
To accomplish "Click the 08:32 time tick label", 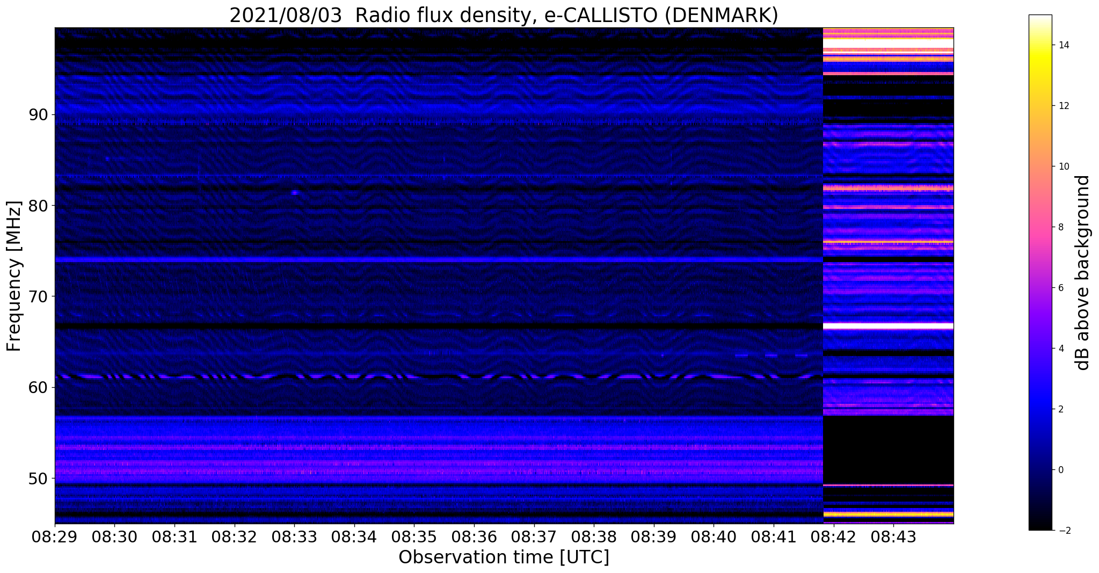I will pos(234,537).
